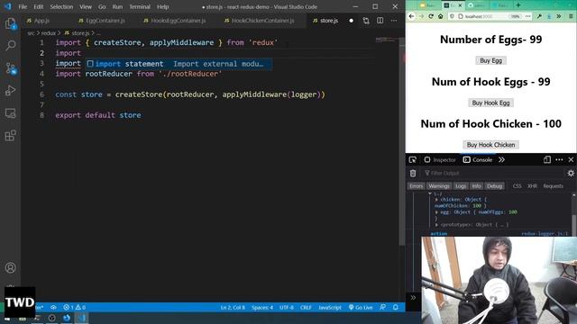
Task: Click the Buy Egg button
Action: click(x=490, y=60)
